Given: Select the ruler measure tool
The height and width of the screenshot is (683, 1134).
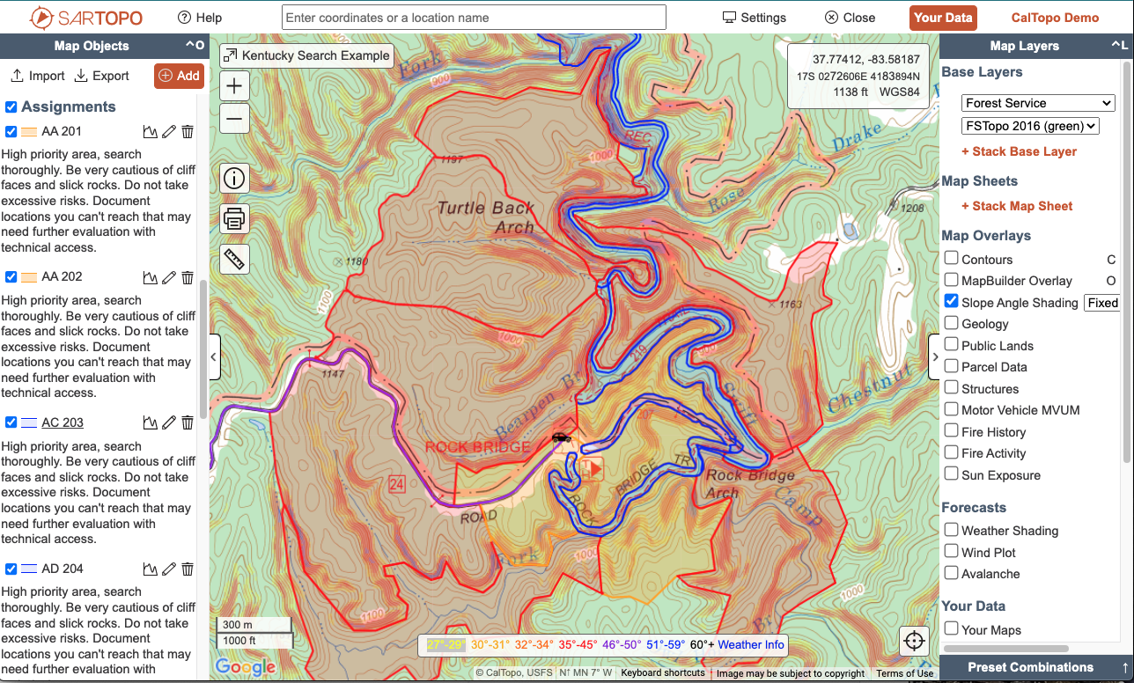Looking at the screenshot, I should coord(234,260).
